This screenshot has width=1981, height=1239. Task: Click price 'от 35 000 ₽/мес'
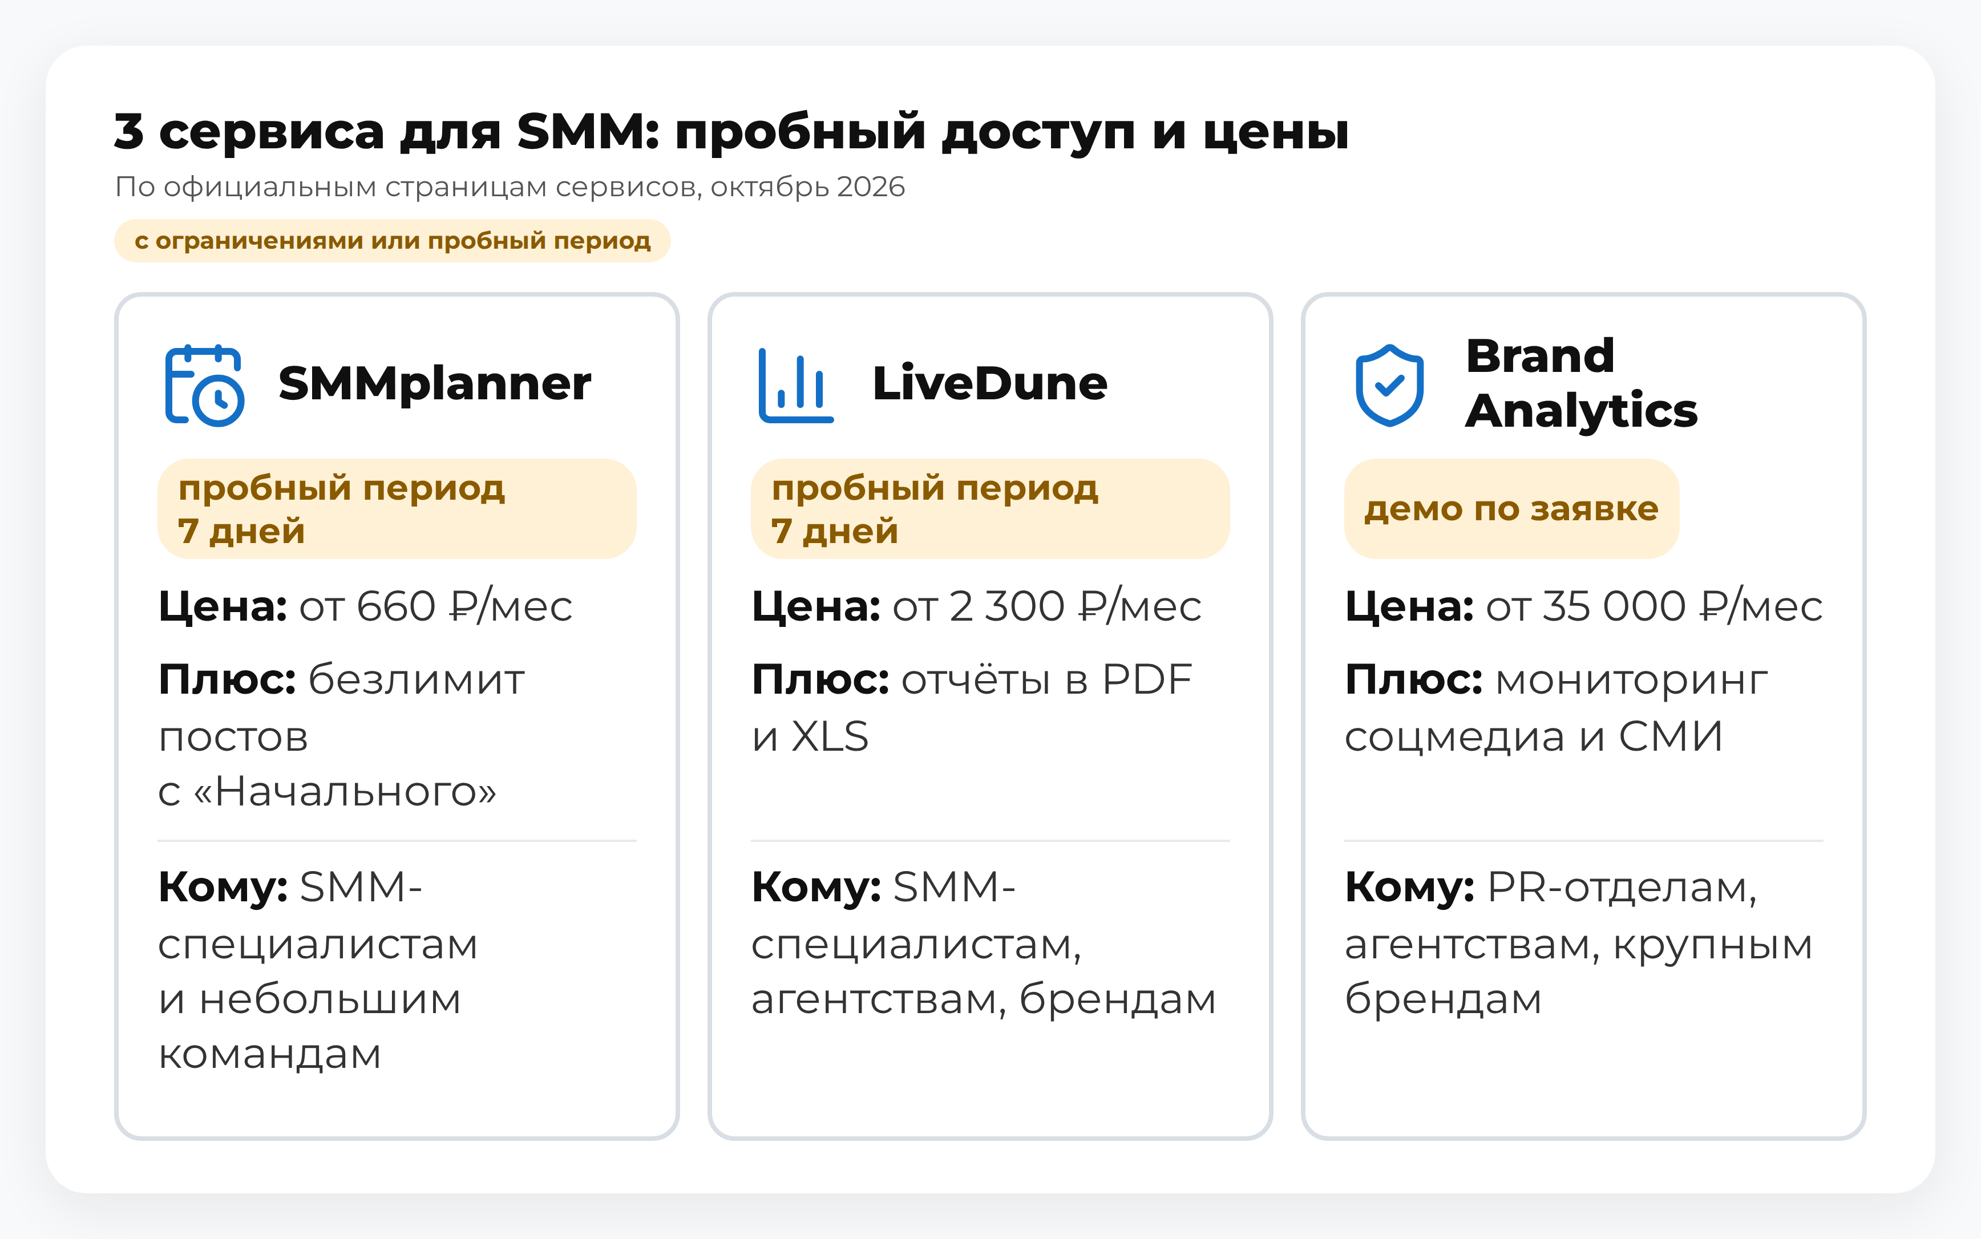pos(1654,607)
